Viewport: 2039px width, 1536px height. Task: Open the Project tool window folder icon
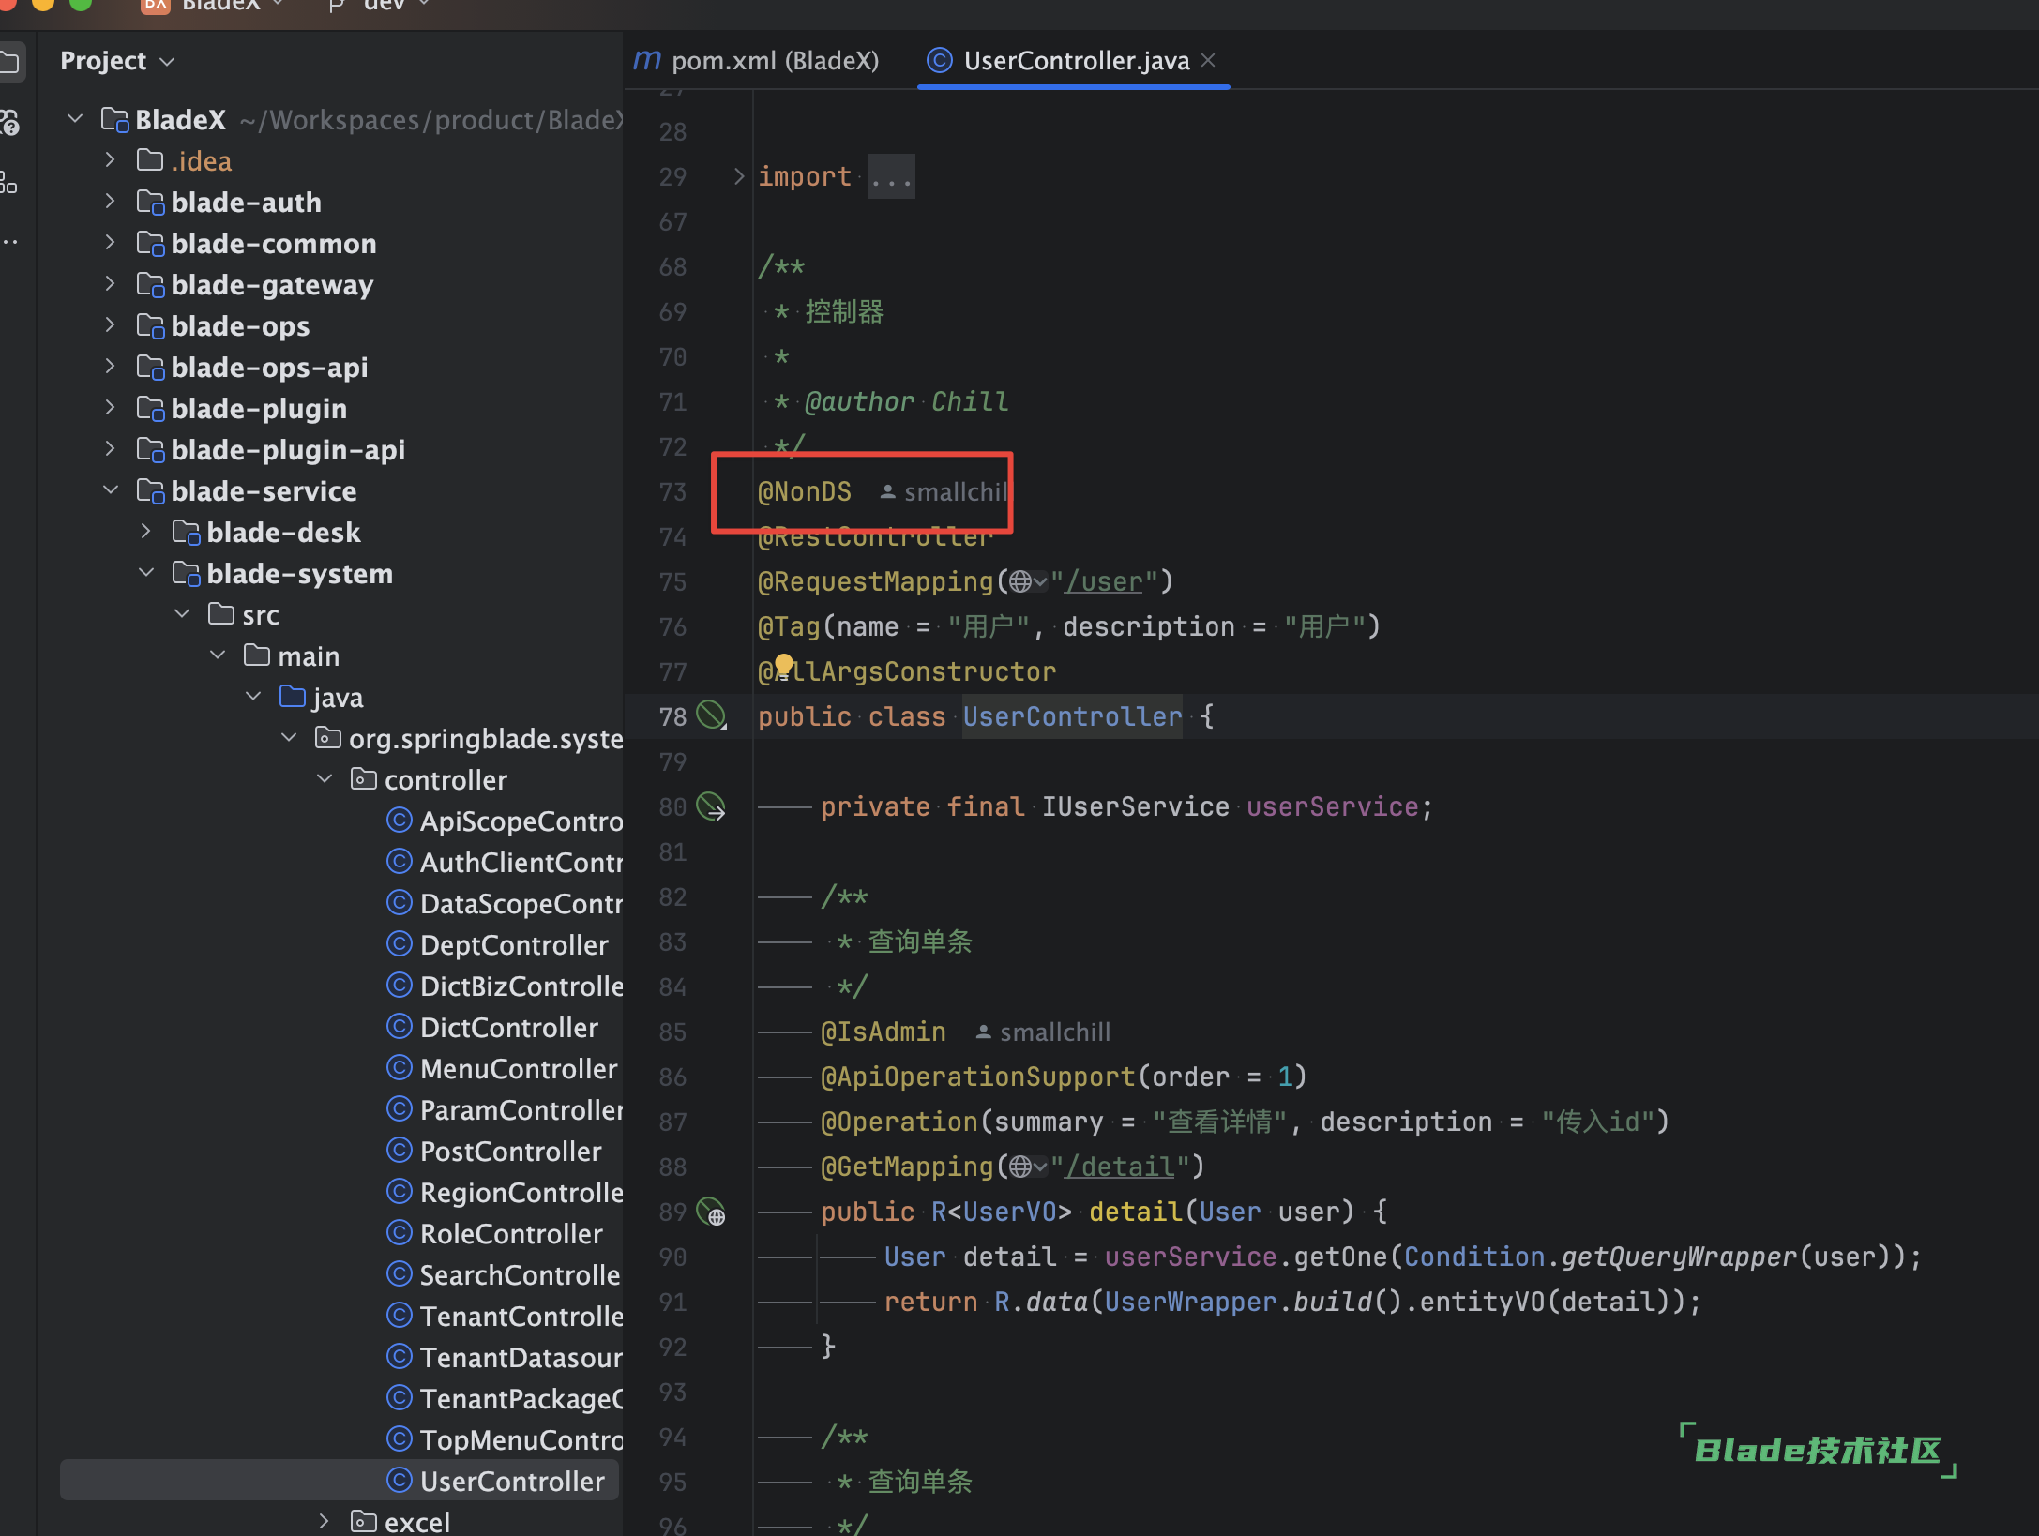[x=9, y=62]
